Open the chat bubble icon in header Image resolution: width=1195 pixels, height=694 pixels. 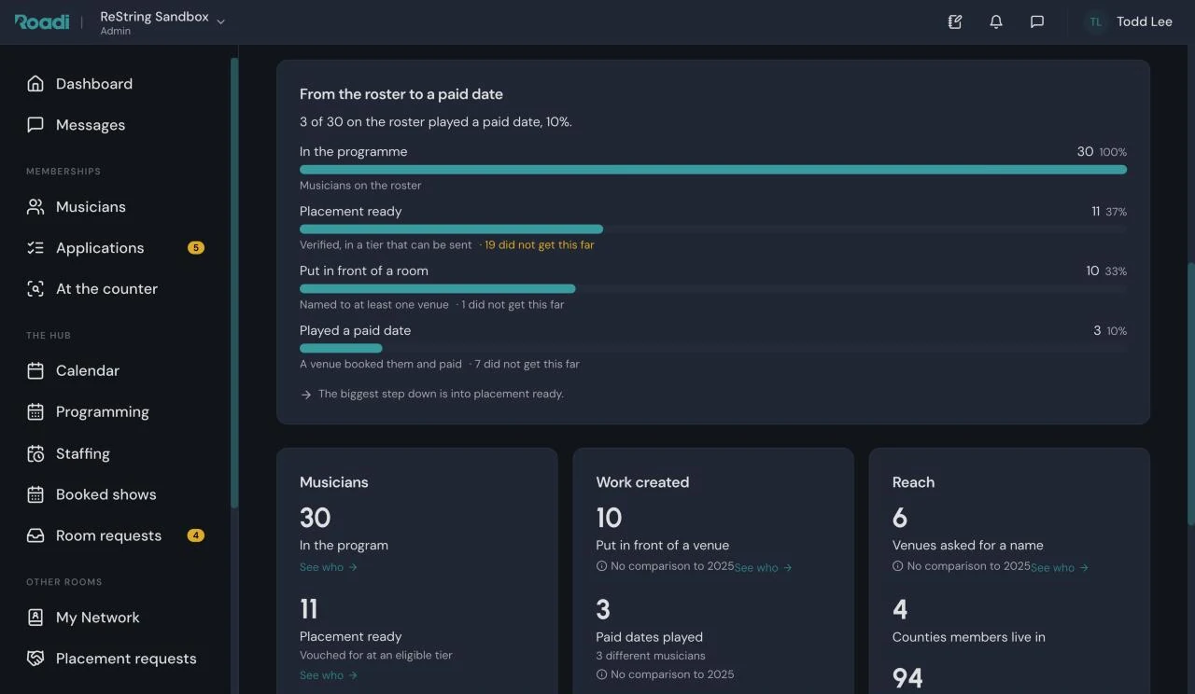1037,21
